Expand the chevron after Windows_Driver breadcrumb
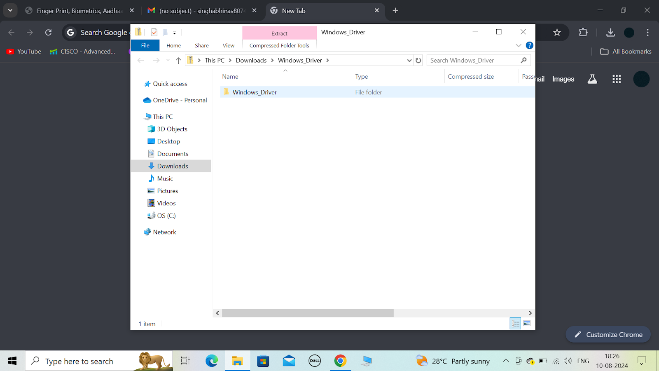This screenshot has width=659, height=371. (x=328, y=60)
